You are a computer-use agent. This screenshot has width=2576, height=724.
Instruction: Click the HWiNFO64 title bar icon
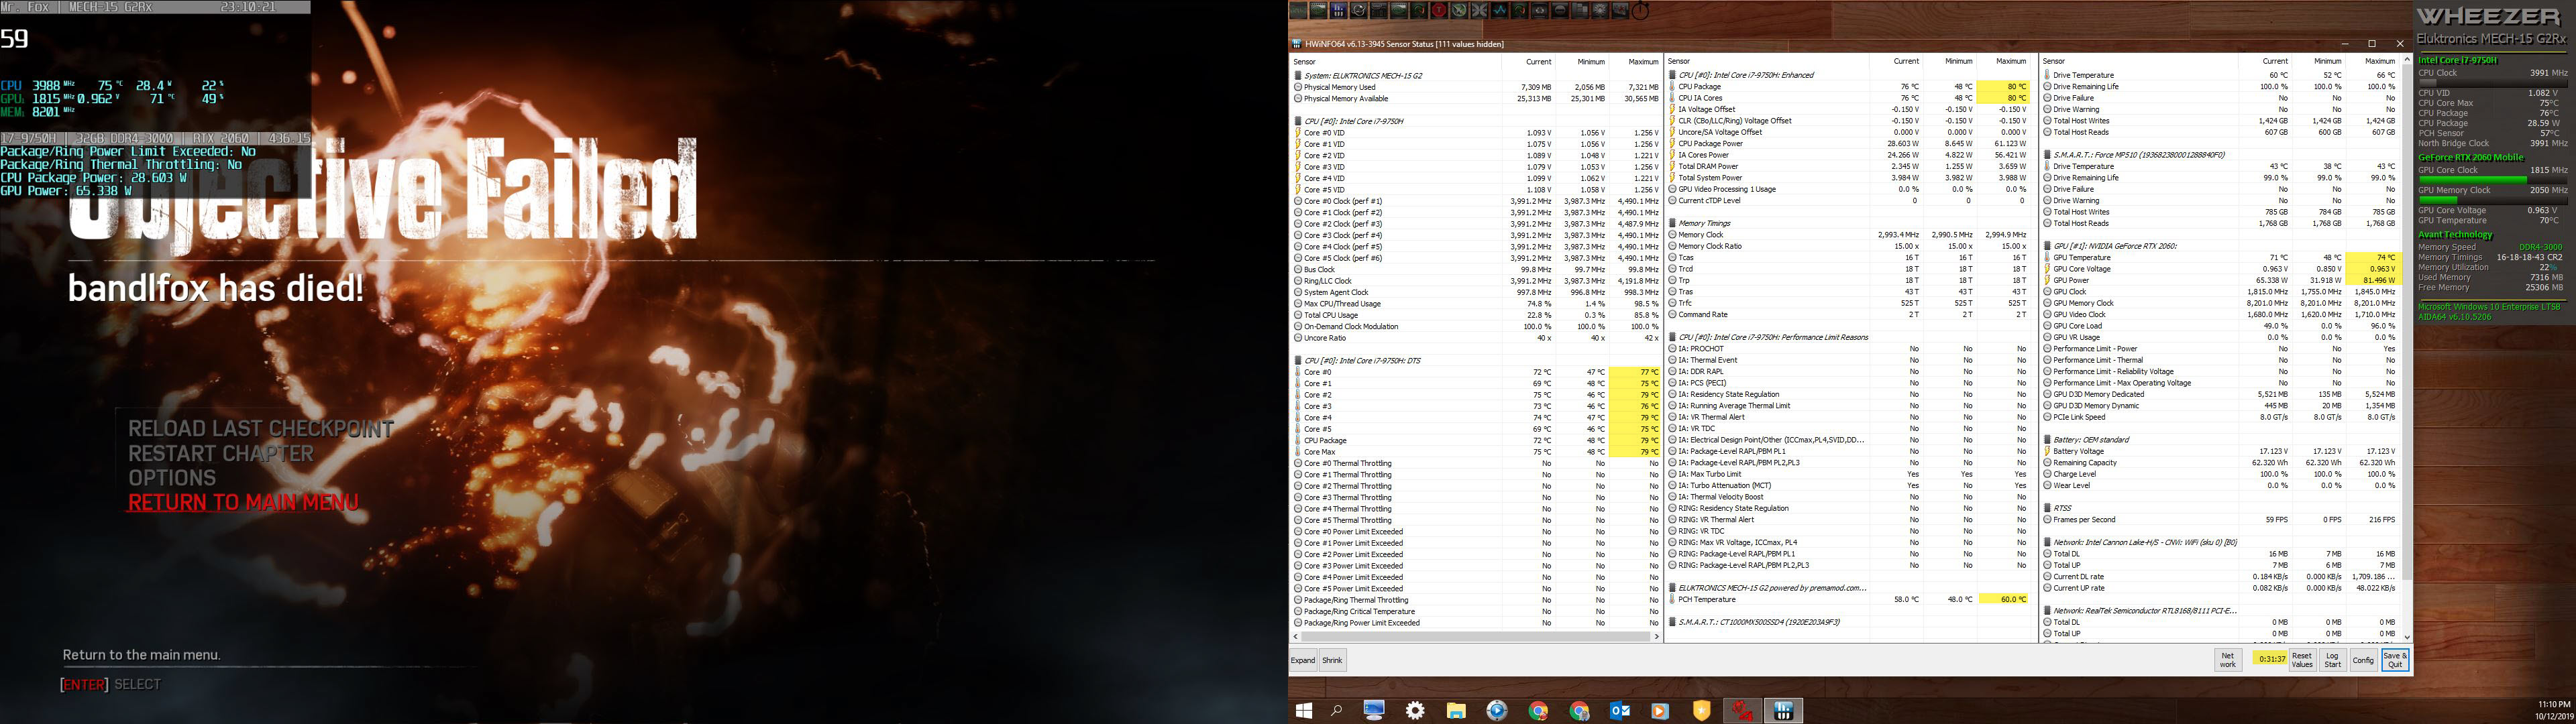point(1297,44)
